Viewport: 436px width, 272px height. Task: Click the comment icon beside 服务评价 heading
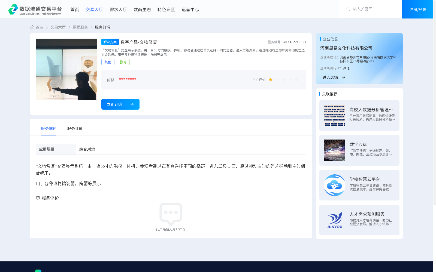(38, 198)
